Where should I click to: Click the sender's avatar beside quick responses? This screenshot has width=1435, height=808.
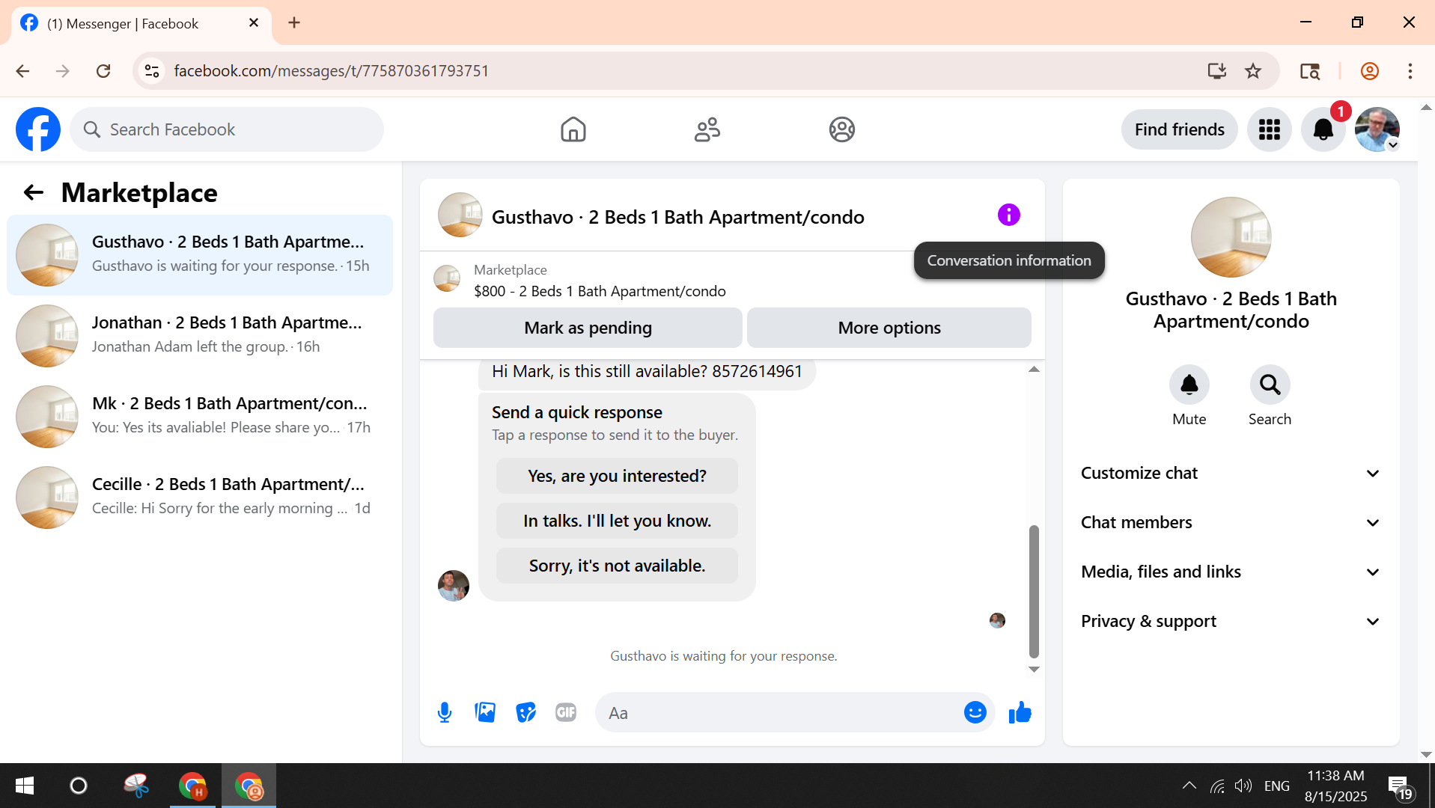[x=454, y=586]
